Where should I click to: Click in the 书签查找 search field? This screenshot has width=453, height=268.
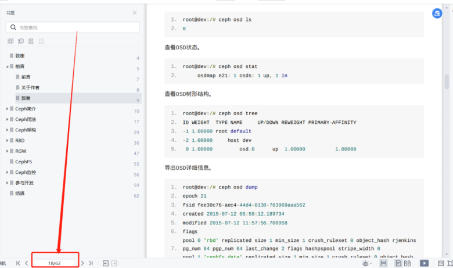(72, 27)
